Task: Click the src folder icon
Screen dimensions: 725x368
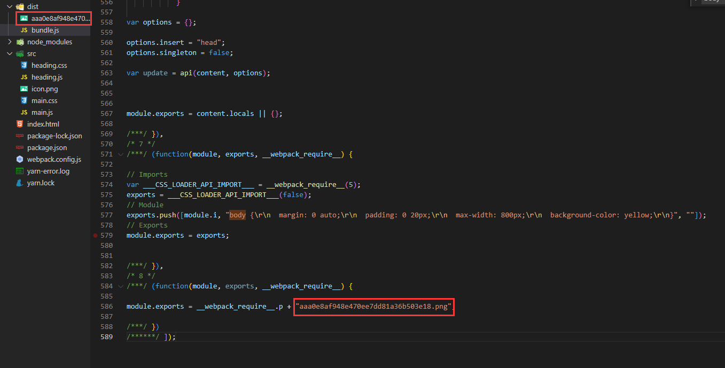Action: [20, 53]
